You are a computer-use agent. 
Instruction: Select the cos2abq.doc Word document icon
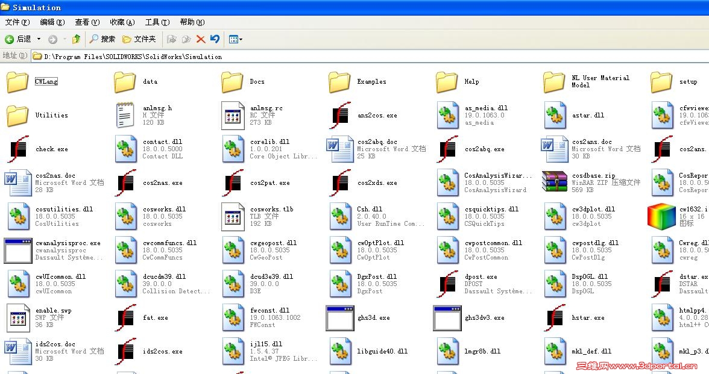tap(340, 149)
